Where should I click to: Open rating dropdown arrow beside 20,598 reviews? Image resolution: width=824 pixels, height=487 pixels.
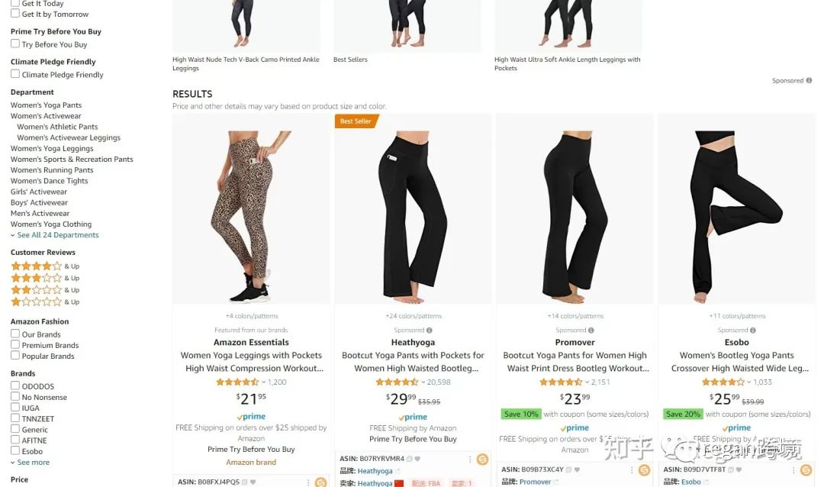(423, 382)
